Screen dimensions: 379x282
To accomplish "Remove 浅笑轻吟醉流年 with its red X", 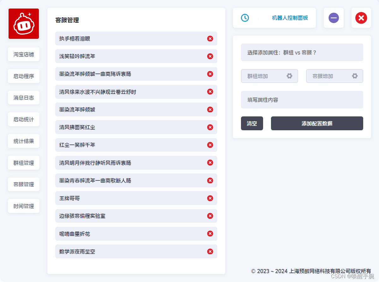I will [210, 56].
